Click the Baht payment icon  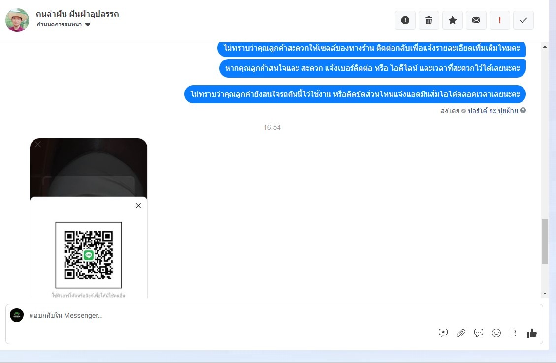(x=514, y=333)
